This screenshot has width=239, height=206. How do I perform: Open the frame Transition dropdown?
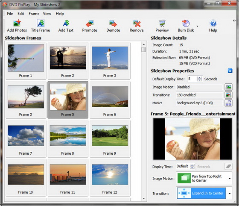[x=230, y=193]
